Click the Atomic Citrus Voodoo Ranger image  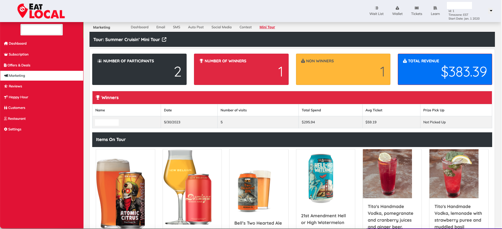pyautogui.click(x=121, y=193)
